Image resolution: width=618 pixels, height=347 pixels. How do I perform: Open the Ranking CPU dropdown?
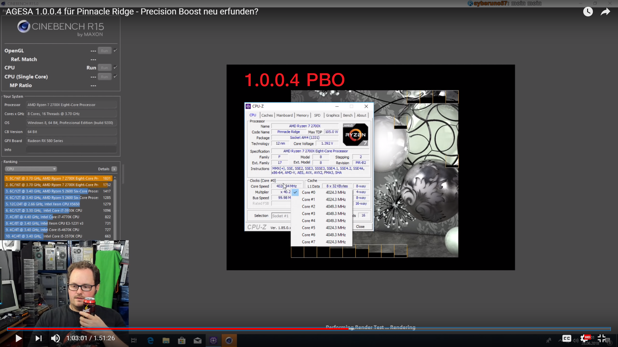coord(31,169)
